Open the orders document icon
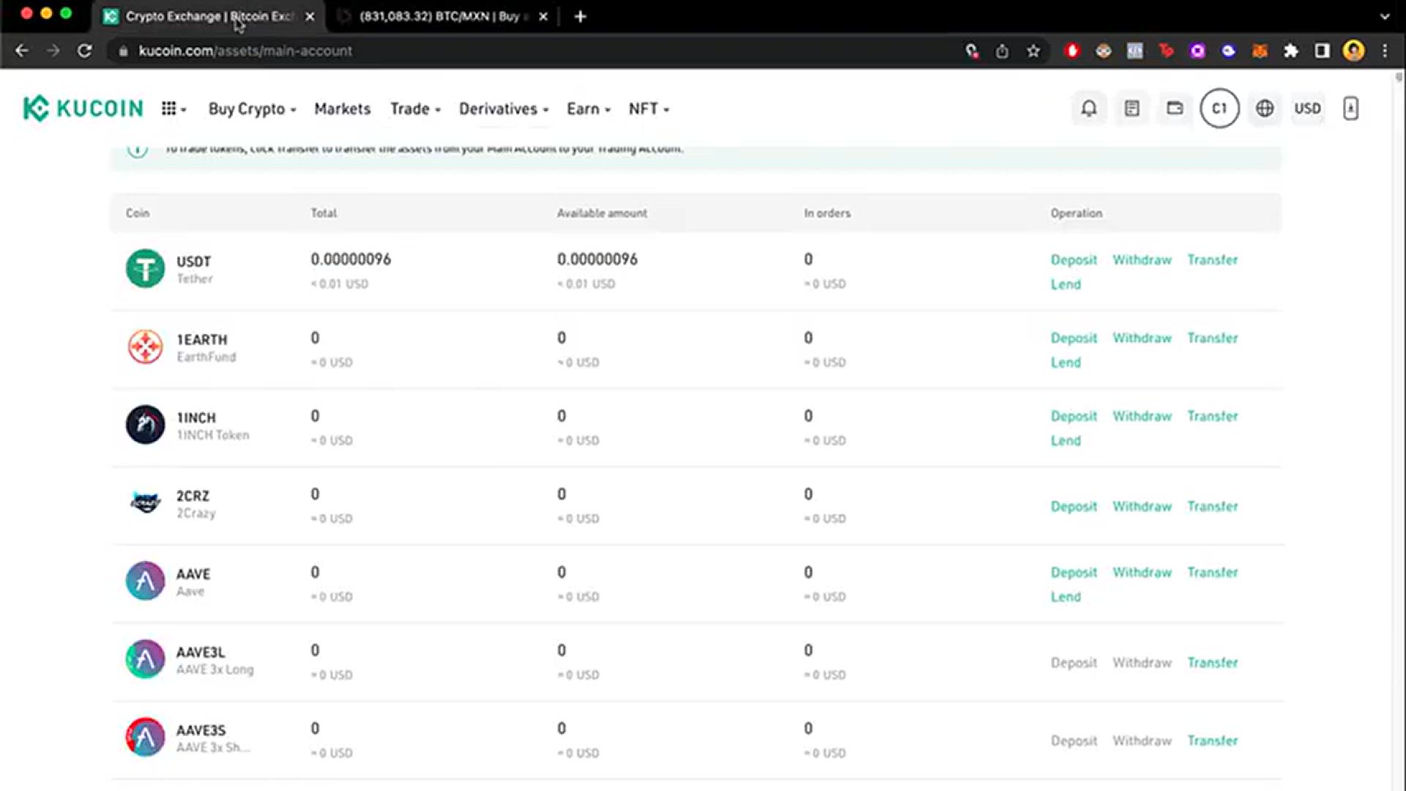1406x791 pixels. (x=1132, y=108)
